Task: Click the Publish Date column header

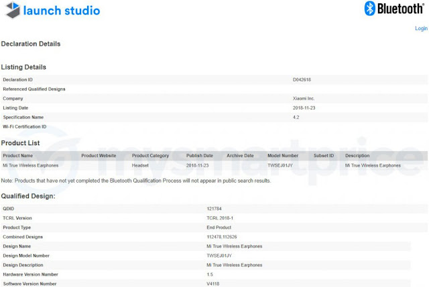Action: click(x=200, y=156)
